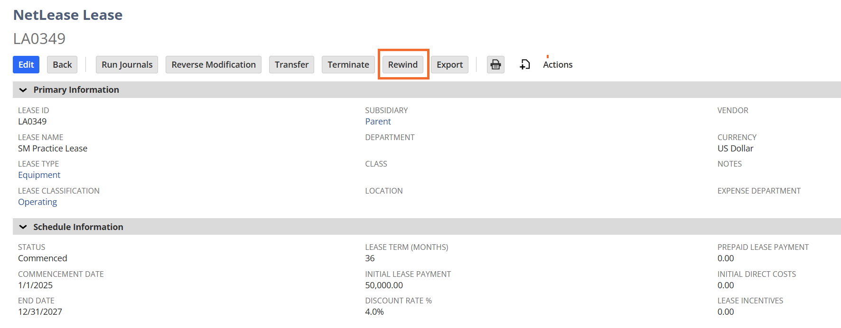
Task: Click the Primary Information section title
Action: coord(76,90)
